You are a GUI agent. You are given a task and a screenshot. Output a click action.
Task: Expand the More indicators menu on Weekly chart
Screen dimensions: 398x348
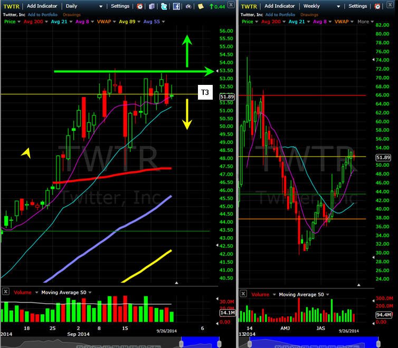point(365,22)
